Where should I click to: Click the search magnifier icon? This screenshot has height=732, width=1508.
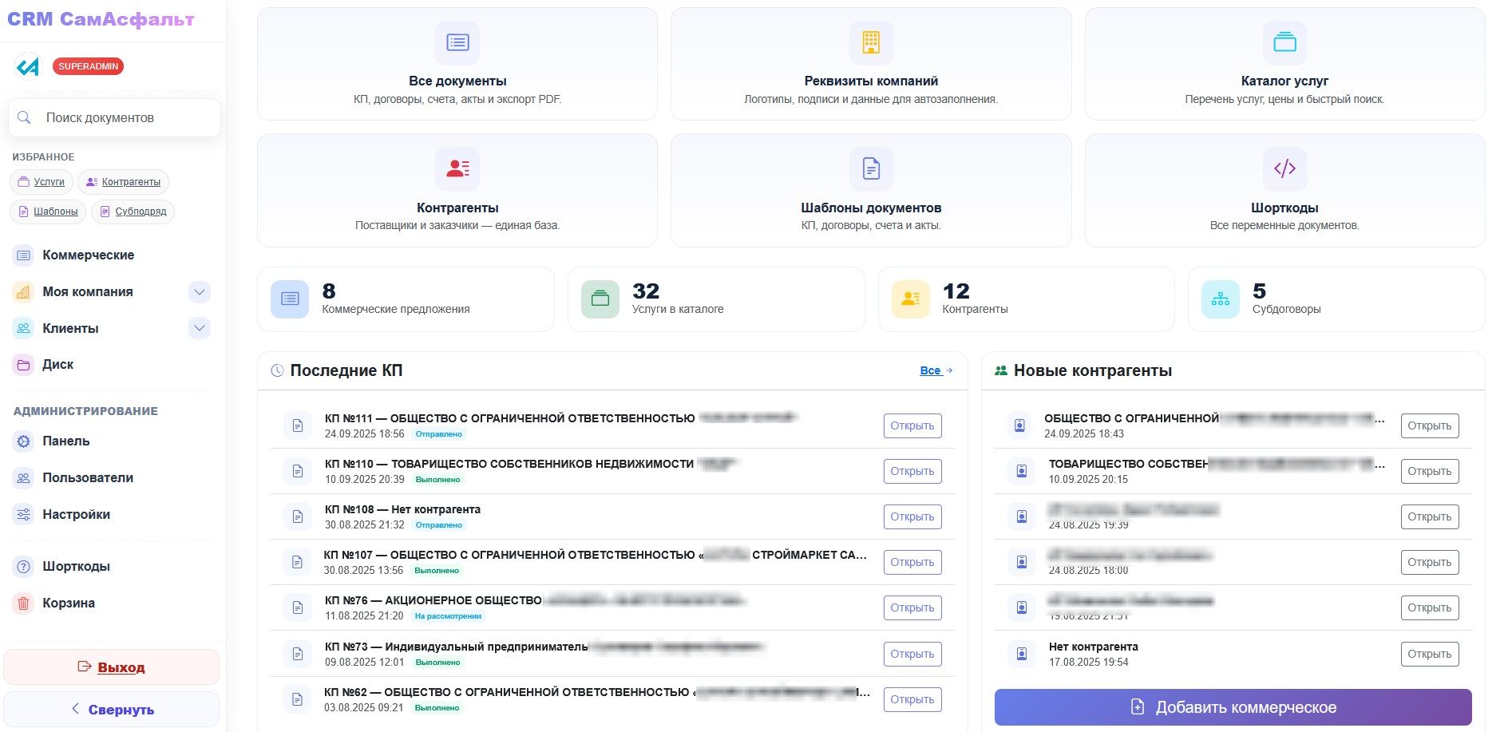click(24, 117)
